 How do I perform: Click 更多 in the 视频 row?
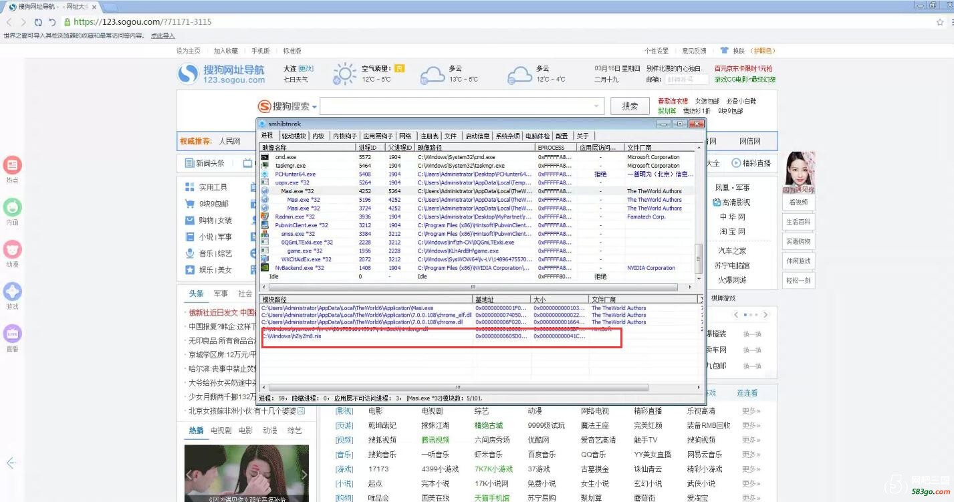point(751,440)
